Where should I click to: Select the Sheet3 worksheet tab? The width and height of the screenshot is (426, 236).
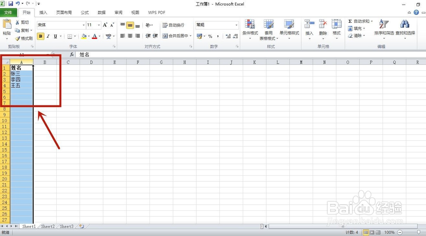tap(66, 226)
